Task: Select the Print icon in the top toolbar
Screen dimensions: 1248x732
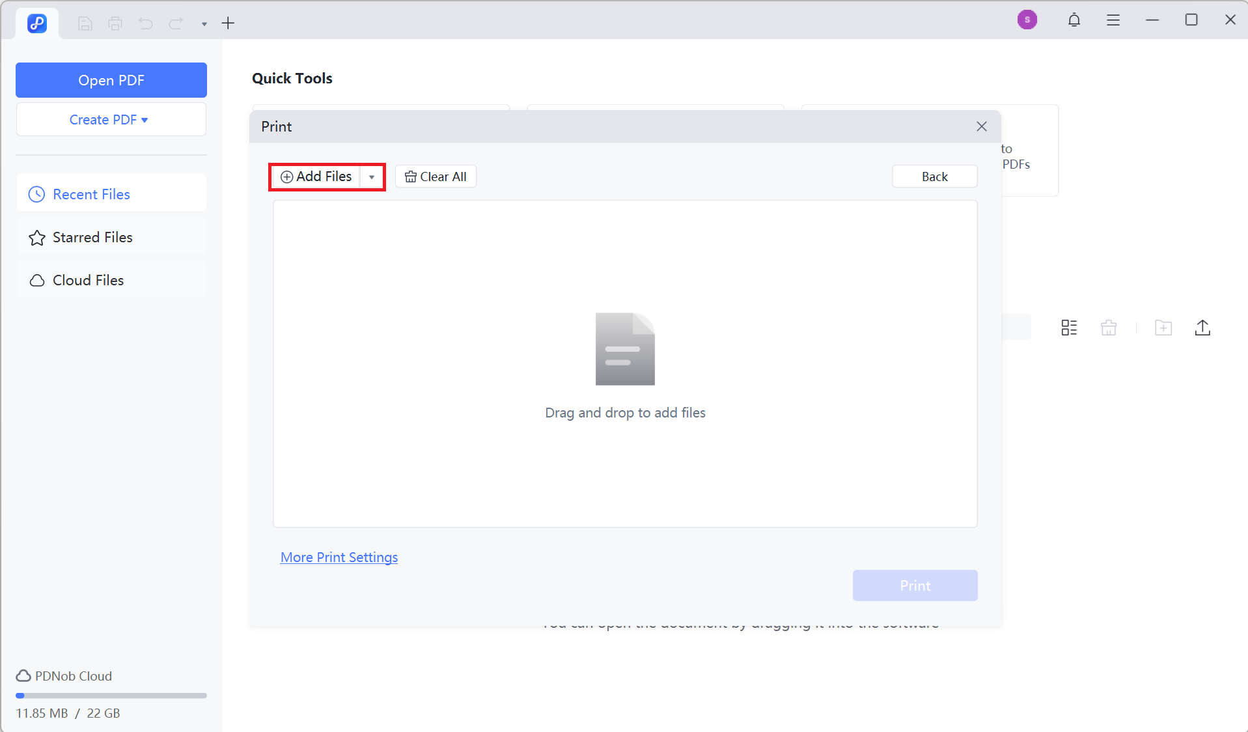Action: click(x=115, y=23)
